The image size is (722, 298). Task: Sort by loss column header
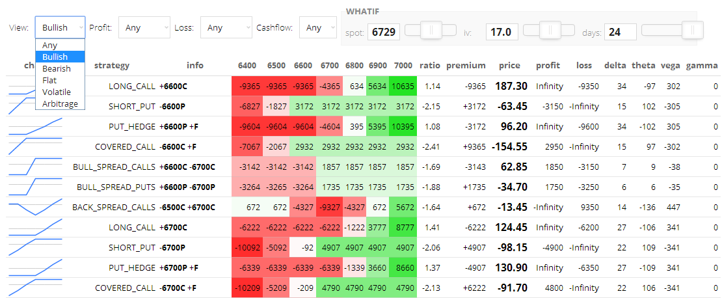point(584,66)
